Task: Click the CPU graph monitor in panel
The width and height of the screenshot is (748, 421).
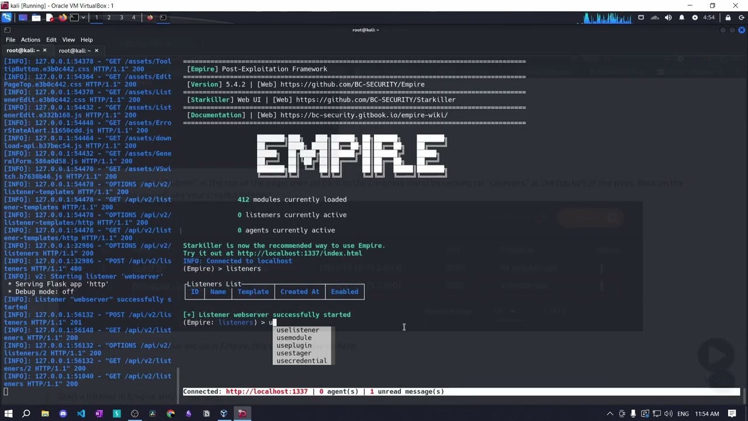Action: tap(608, 18)
